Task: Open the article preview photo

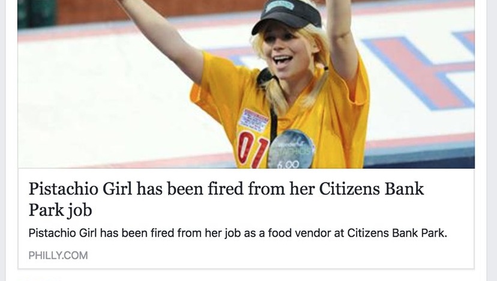Action: point(246,84)
